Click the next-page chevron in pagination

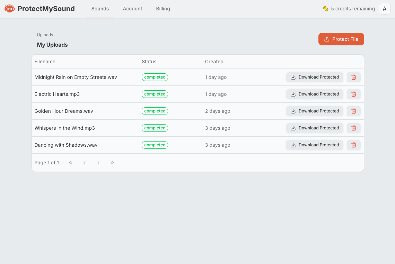point(98,162)
